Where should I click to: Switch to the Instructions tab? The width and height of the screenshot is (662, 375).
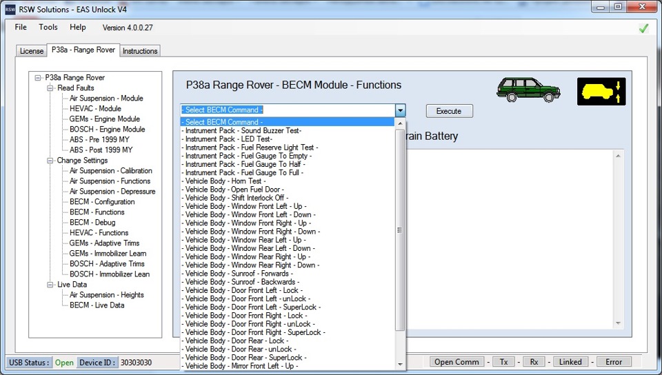140,50
